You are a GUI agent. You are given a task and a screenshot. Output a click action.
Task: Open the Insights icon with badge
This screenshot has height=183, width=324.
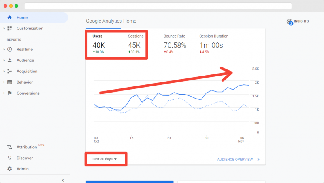(290, 22)
